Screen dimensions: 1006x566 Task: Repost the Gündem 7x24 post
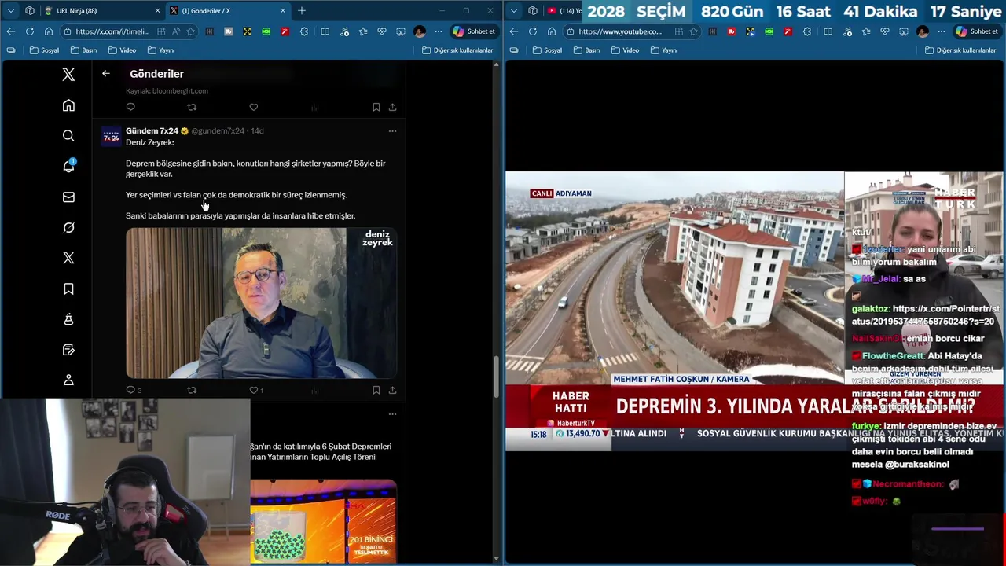point(192,390)
